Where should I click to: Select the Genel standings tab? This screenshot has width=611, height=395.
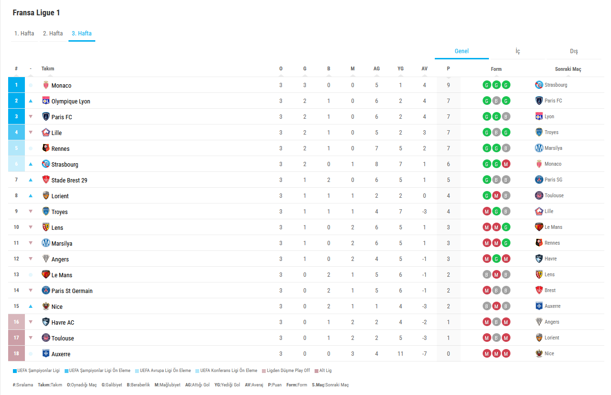[x=462, y=51]
